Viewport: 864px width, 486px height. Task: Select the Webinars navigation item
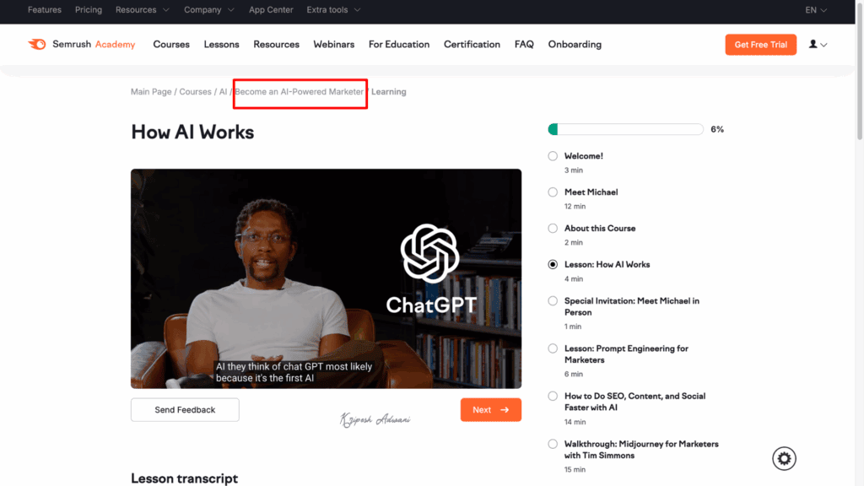click(x=333, y=44)
